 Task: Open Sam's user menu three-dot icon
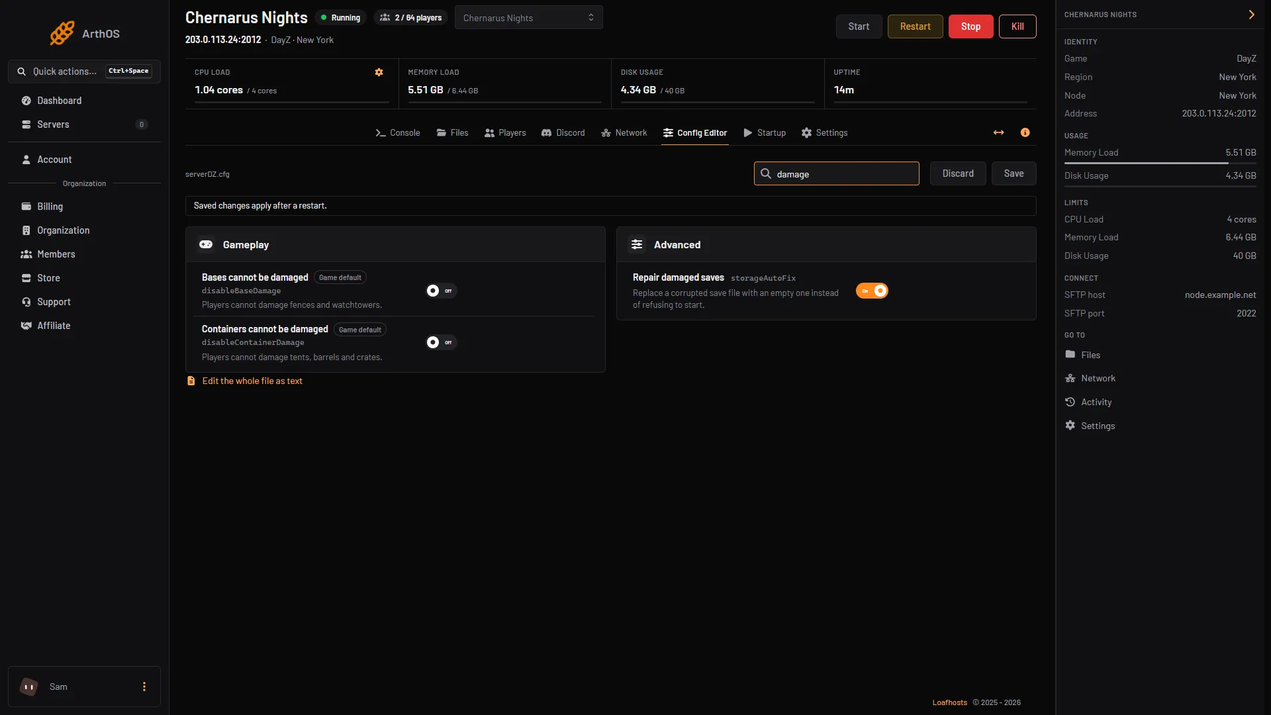(x=144, y=687)
